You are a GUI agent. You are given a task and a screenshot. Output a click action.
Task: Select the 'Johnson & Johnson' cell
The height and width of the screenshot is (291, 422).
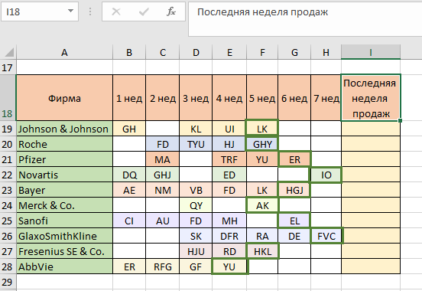pyautogui.click(x=64, y=129)
